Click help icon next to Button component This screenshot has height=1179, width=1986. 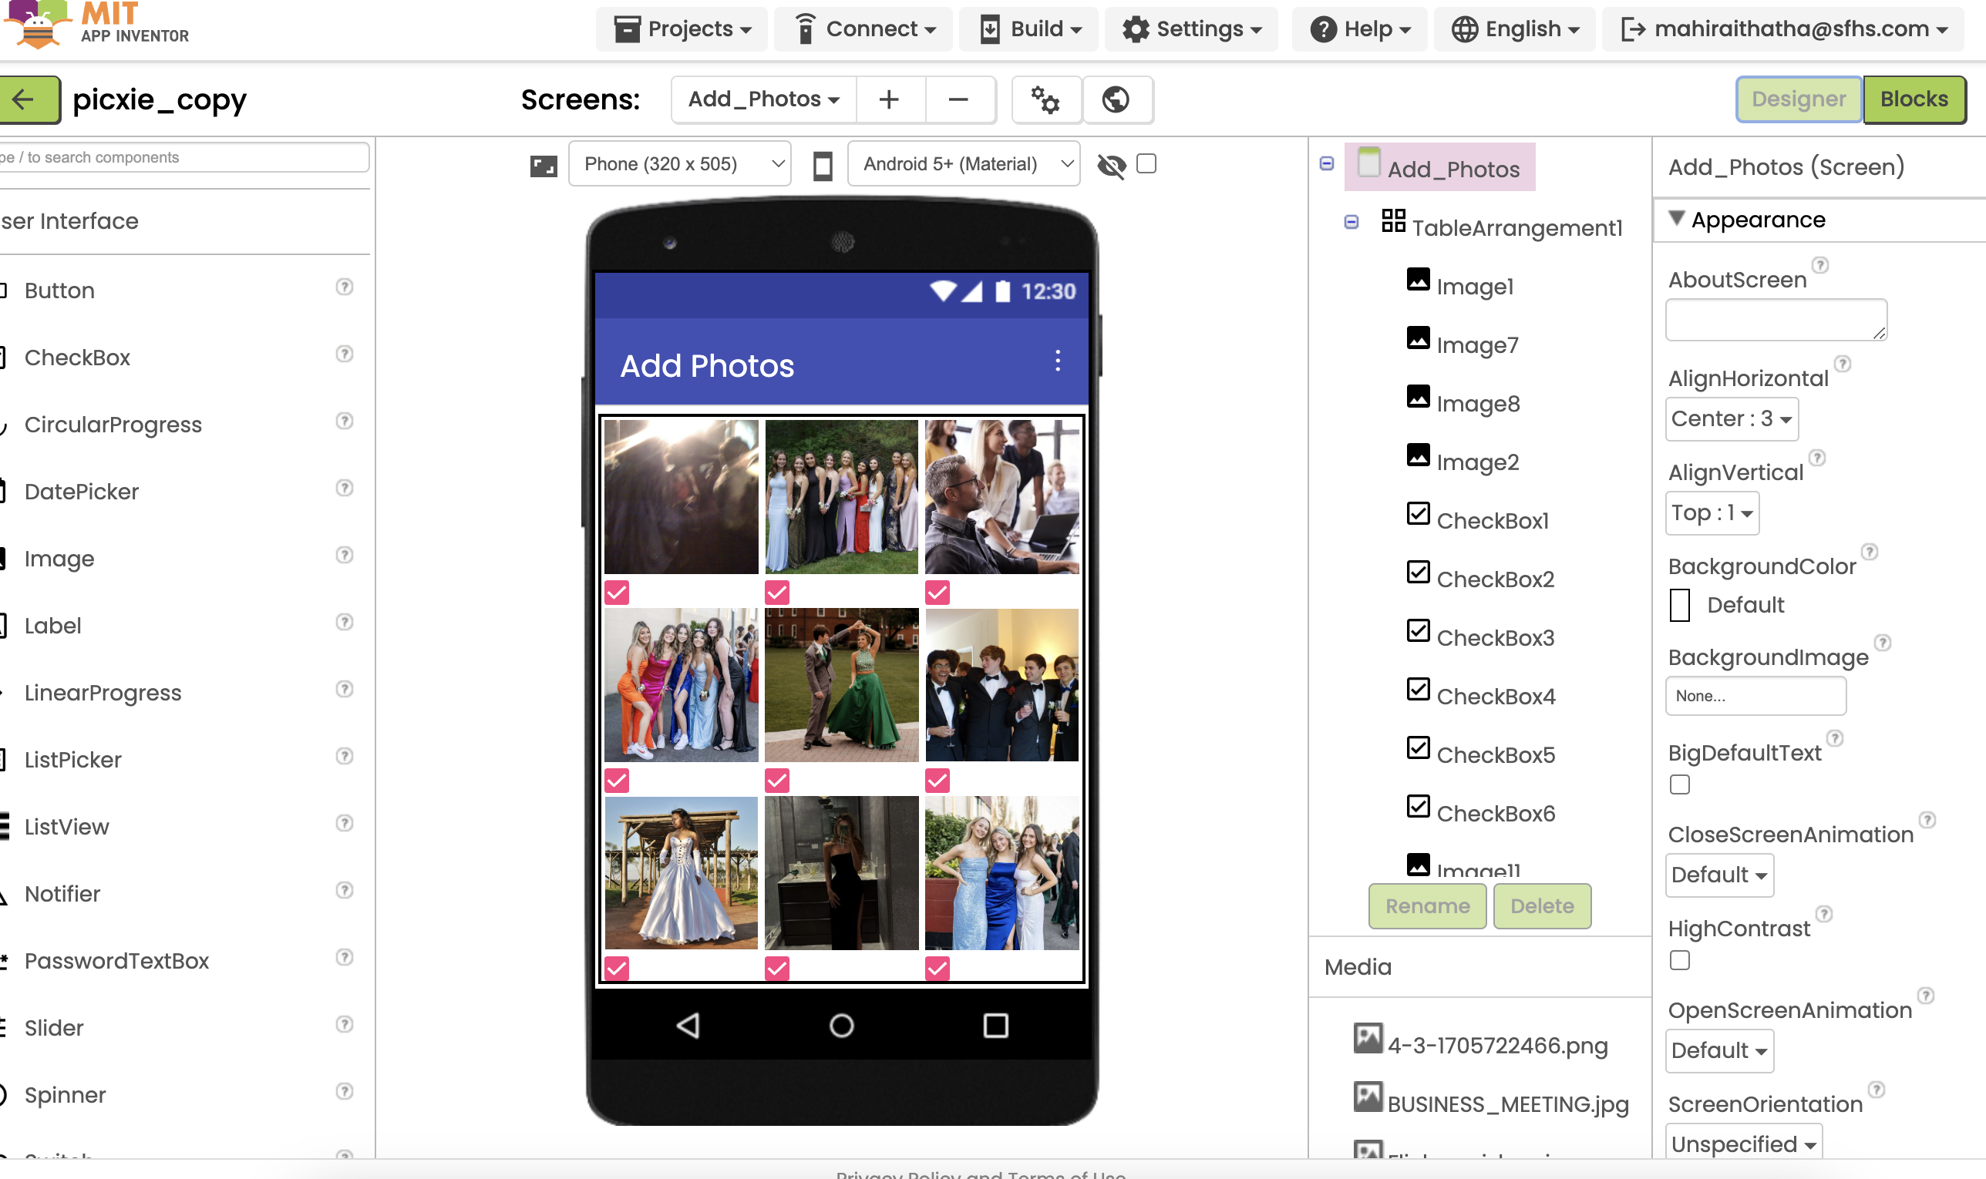[x=344, y=287]
